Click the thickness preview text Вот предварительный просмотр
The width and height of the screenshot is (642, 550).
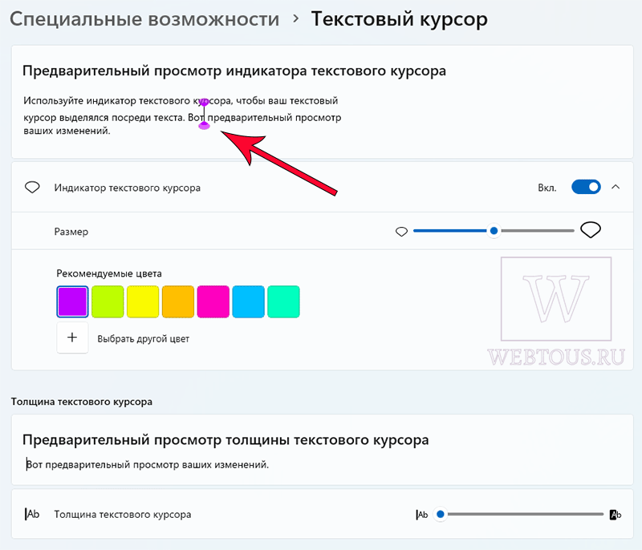point(148,465)
